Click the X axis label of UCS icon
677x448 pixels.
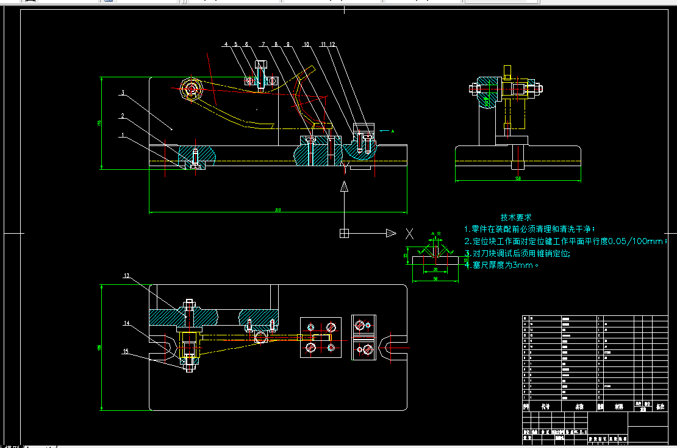click(x=410, y=234)
